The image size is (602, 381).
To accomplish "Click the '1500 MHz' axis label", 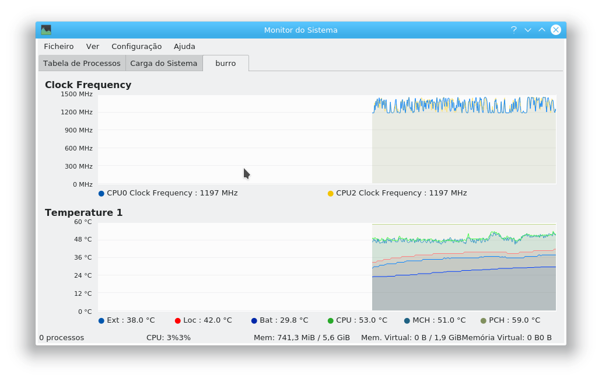I will pos(76,94).
